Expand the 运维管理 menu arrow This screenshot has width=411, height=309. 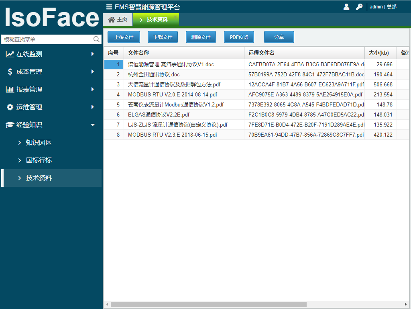click(93, 107)
